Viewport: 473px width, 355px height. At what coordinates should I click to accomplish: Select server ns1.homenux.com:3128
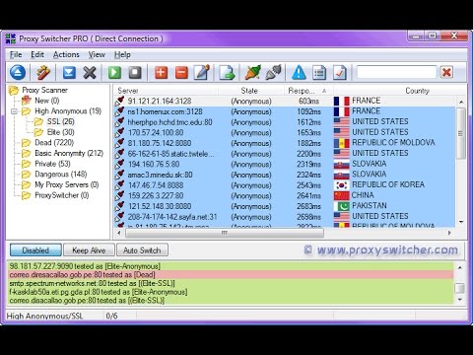pyautogui.click(x=285, y=111)
